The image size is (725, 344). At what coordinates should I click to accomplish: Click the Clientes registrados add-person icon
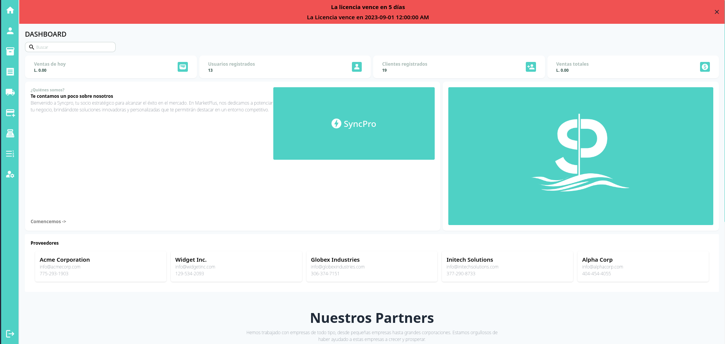pyautogui.click(x=531, y=67)
